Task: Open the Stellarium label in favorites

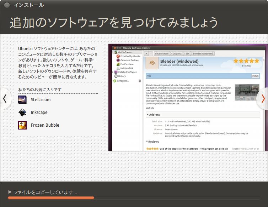Action: [x=41, y=100]
